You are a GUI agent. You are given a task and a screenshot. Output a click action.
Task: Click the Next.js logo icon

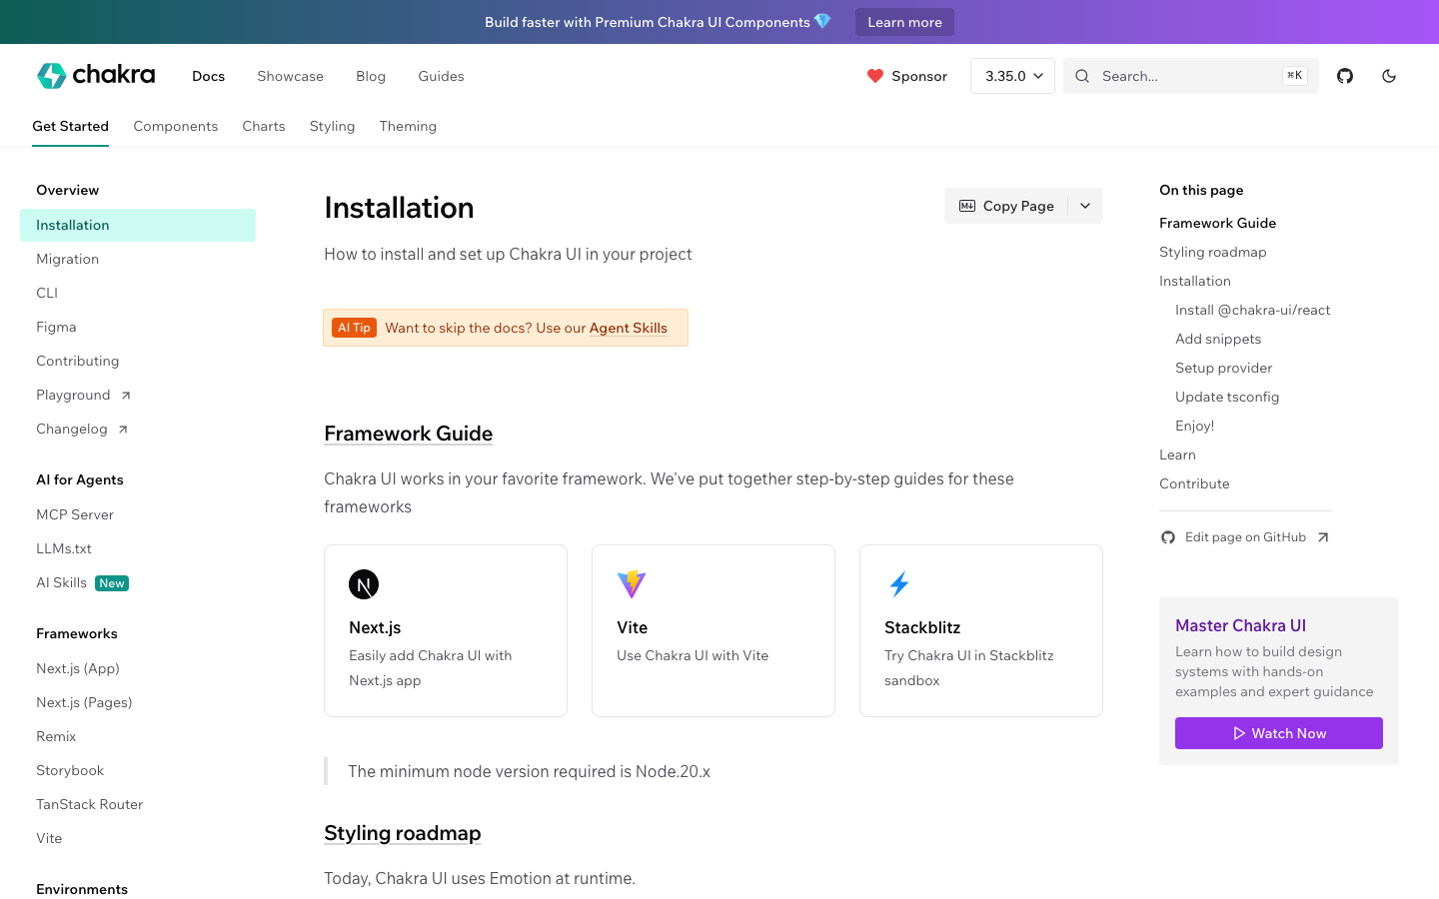click(364, 584)
